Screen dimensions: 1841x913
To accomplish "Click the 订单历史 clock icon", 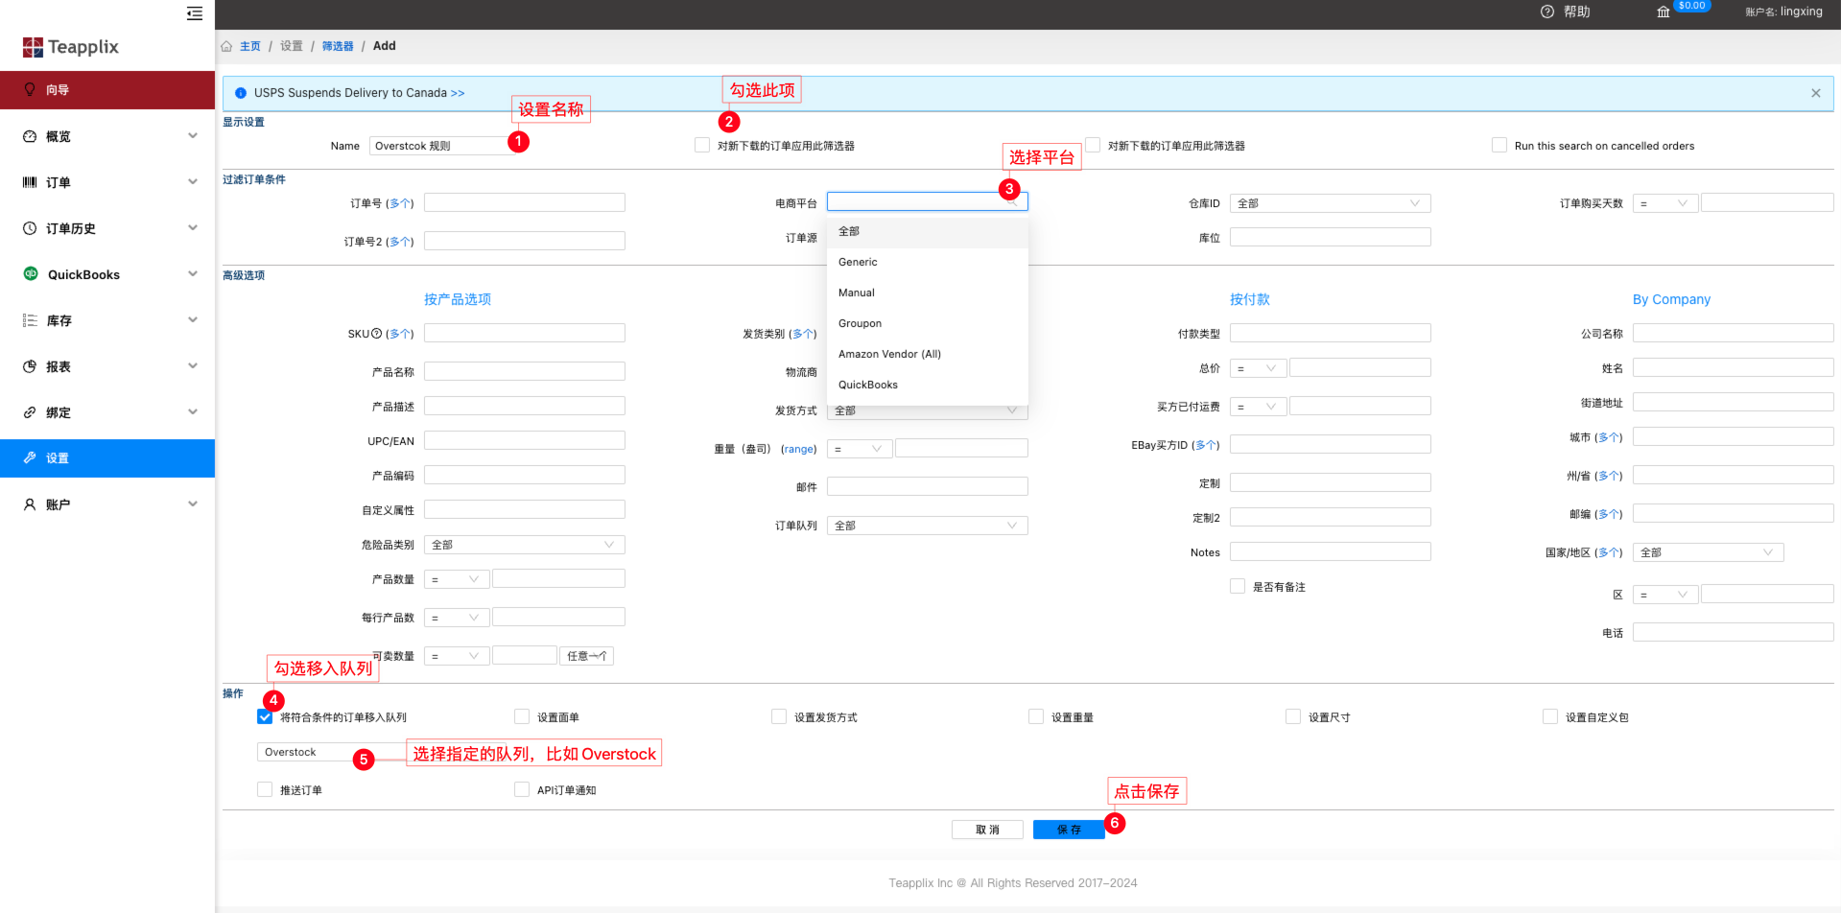I will tap(30, 228).
